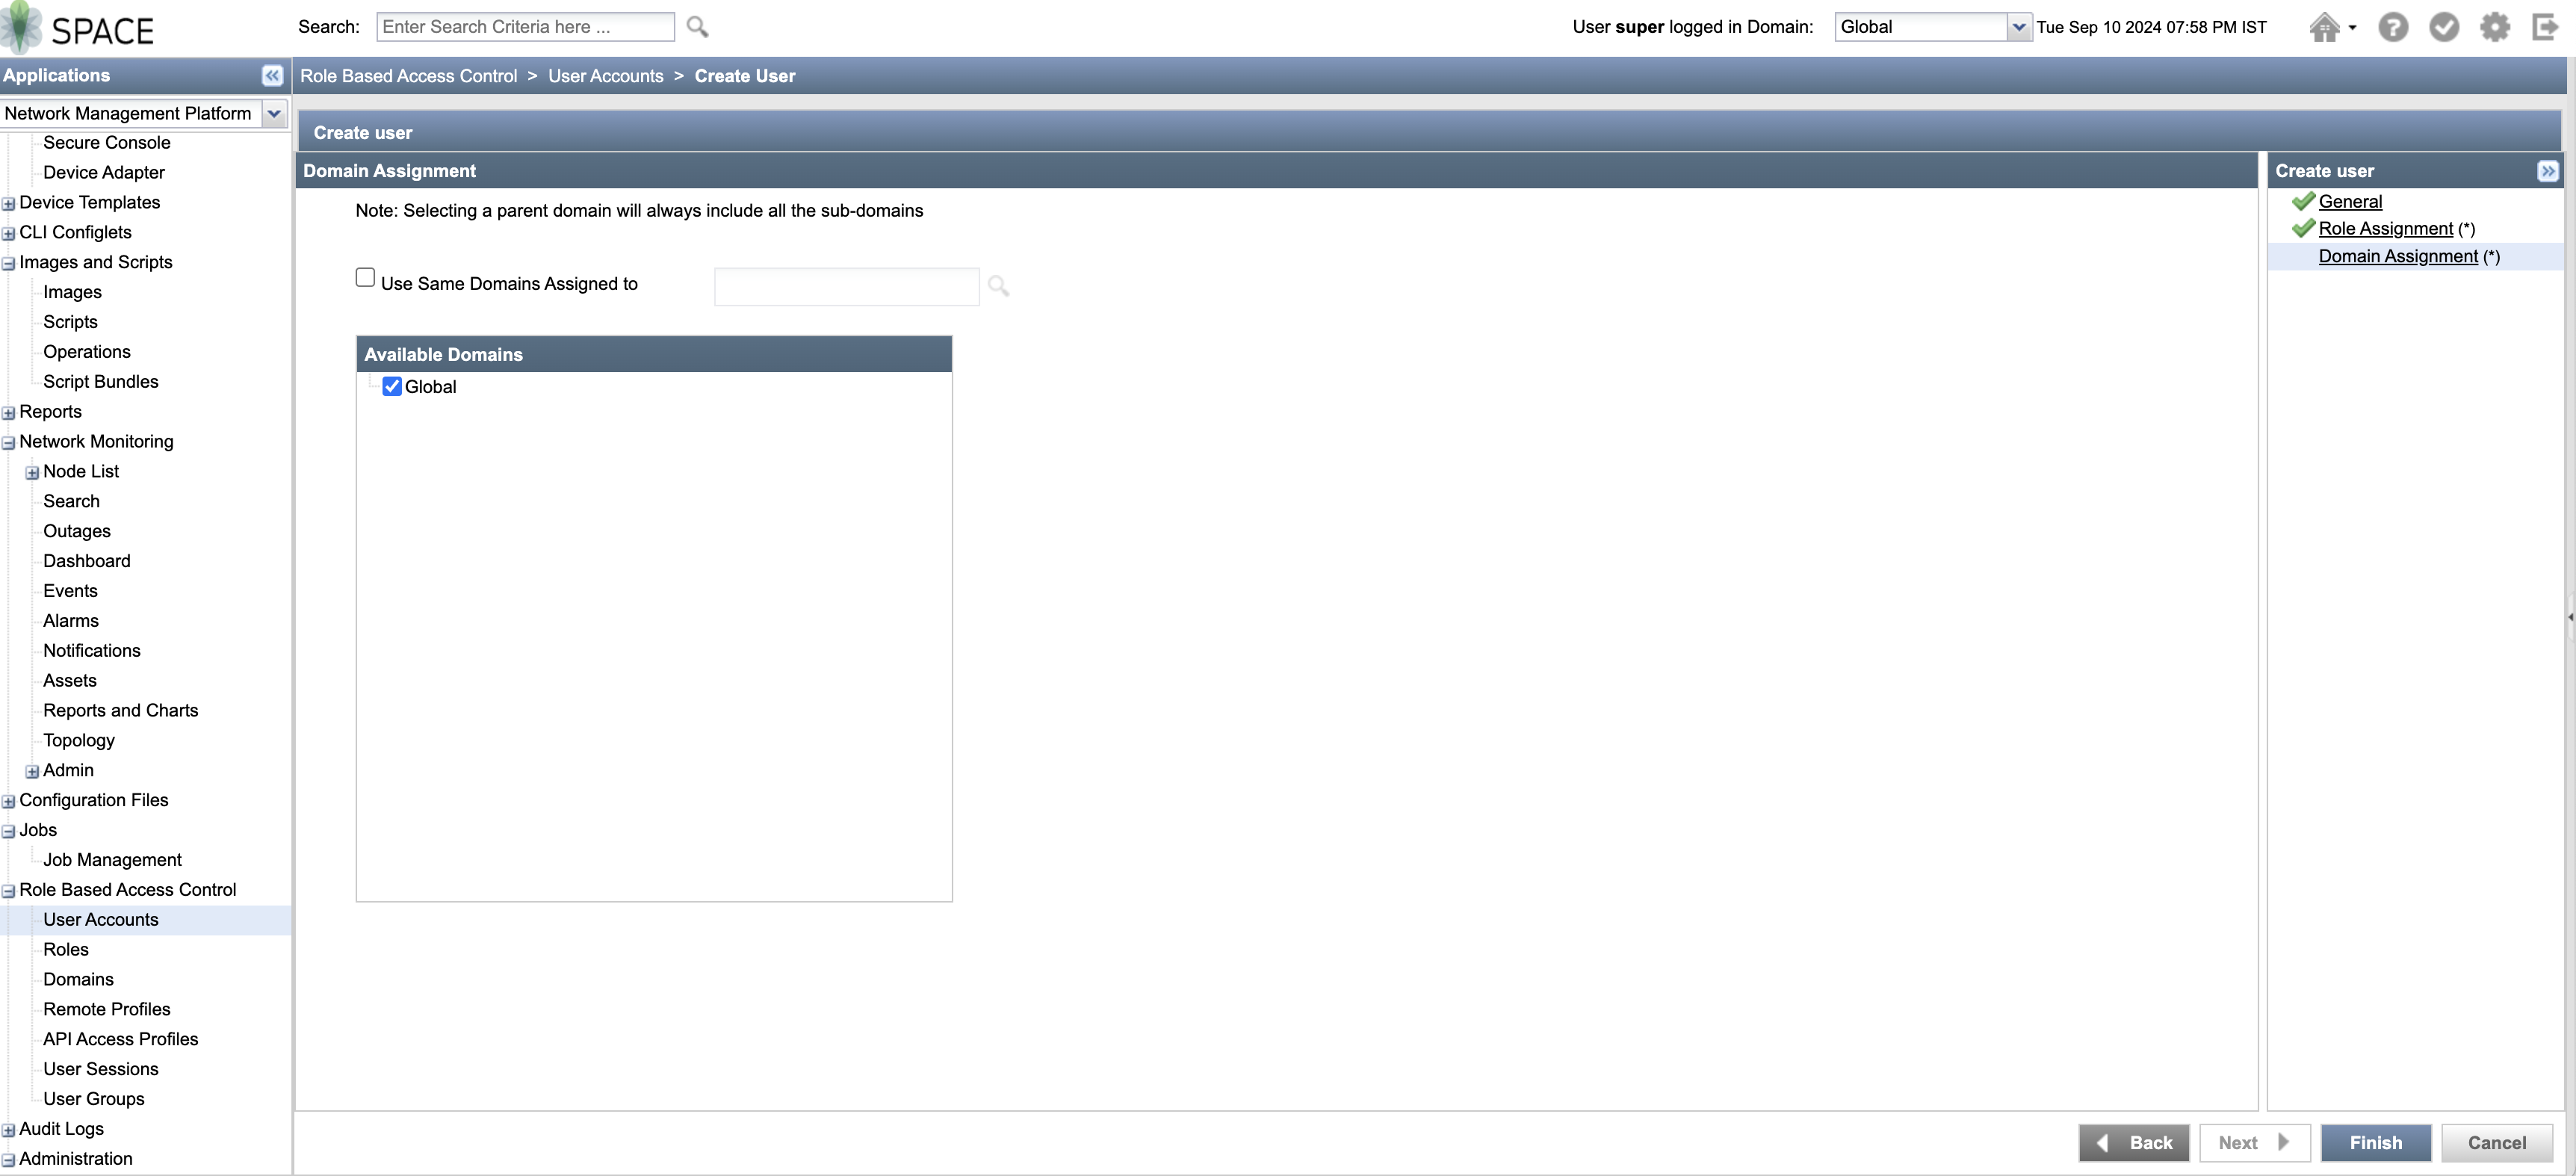
Task: Open User Groups in the sidebar
Action: pos(94,1100)
